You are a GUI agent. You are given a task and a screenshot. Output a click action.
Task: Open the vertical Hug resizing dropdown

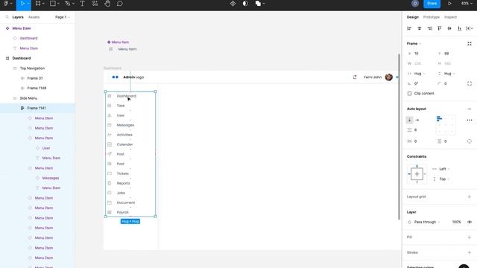pyautogui.click(x=449, y=74)
